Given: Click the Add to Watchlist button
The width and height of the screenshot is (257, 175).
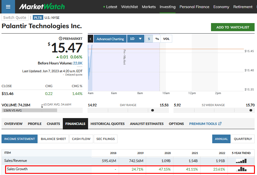Looking at the screenshot, I should pos(233,27).
